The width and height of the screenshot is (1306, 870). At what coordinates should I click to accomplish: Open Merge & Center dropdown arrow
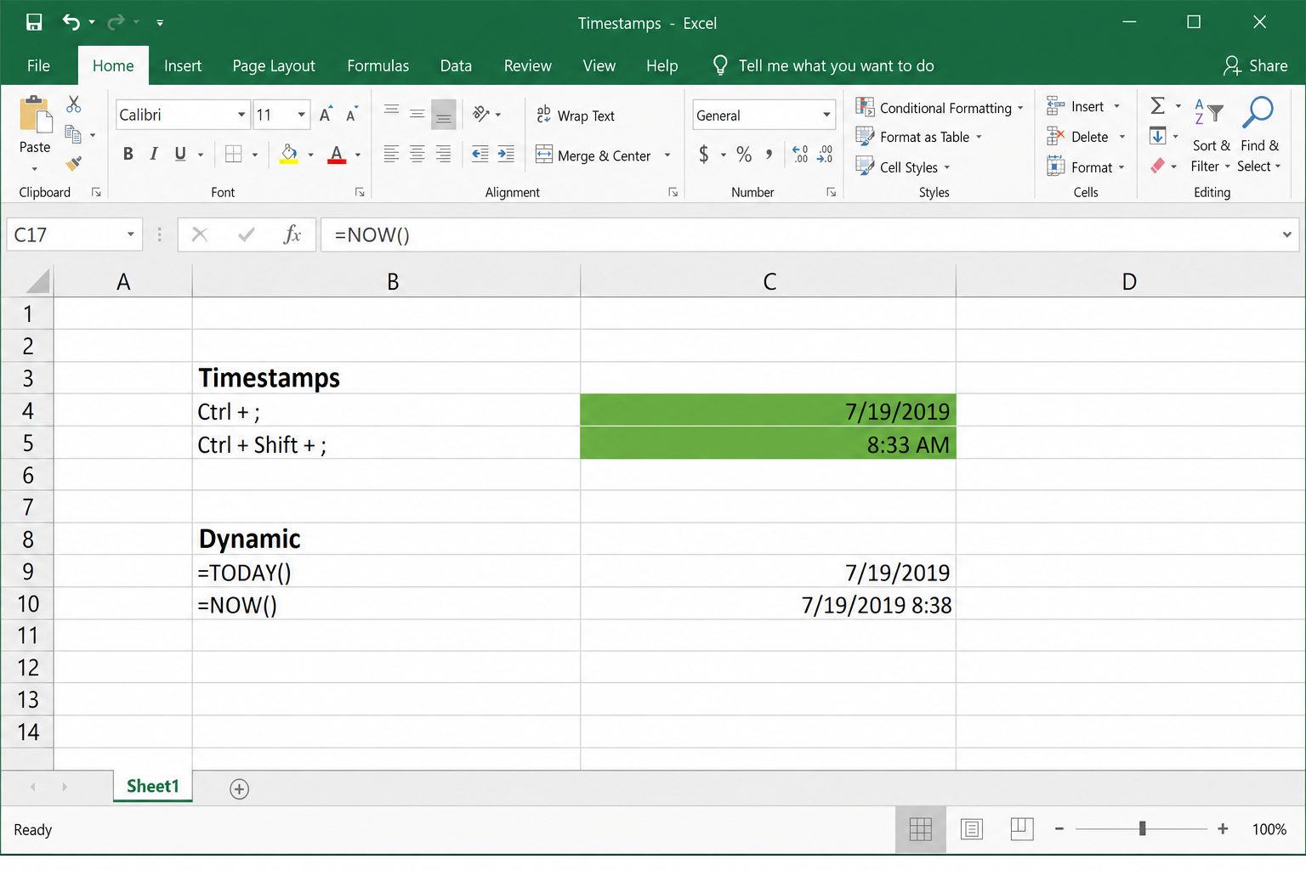tap(667, 155)
